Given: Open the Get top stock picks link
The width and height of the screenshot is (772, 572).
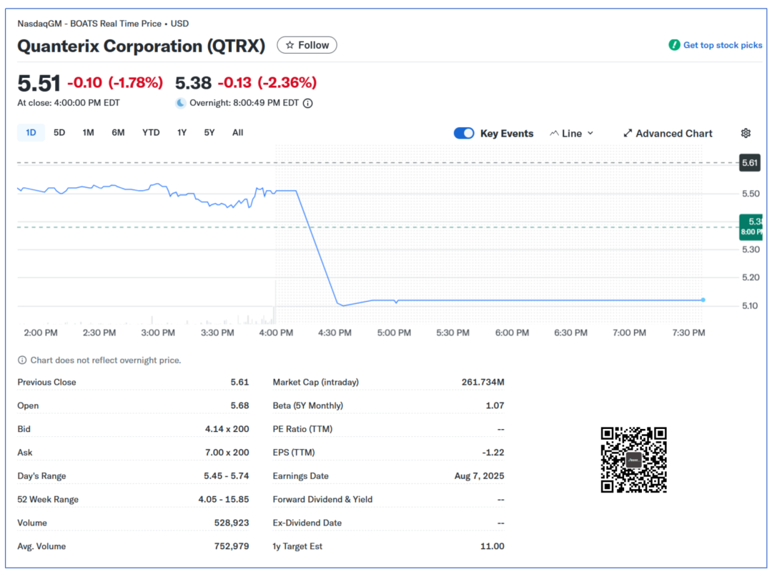Looking at the screenshot, I should click(x=722, y=45).
